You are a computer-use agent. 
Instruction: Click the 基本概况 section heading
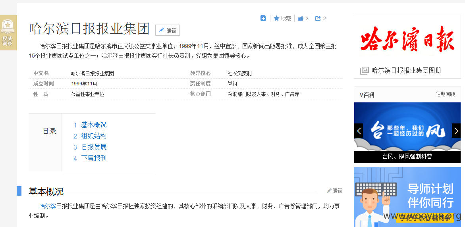click(46, 191)
